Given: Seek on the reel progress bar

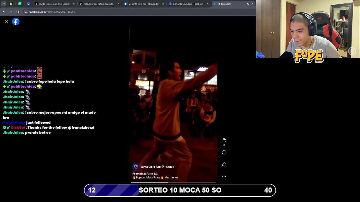Looking at the screenshot, I should 173,182.
